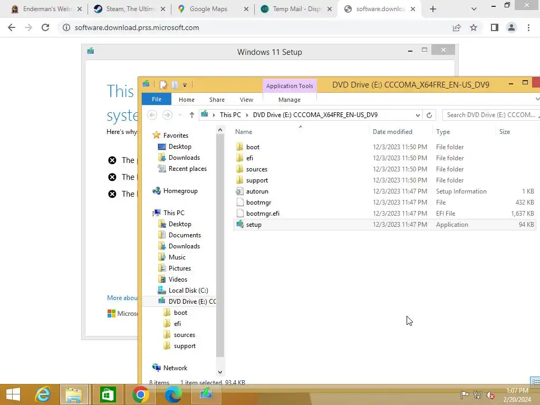The image size is (540, 405).
Task: Click 'This PC' in the breadcrumb
Action: 230,114
